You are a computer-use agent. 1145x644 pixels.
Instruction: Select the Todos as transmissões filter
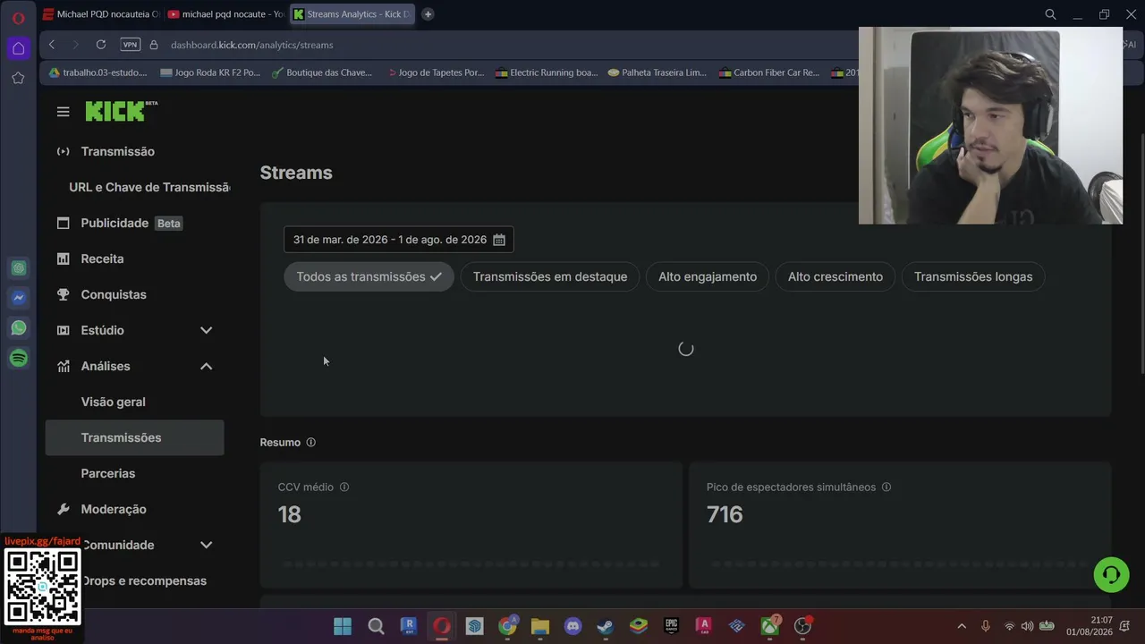coord(369,276)
